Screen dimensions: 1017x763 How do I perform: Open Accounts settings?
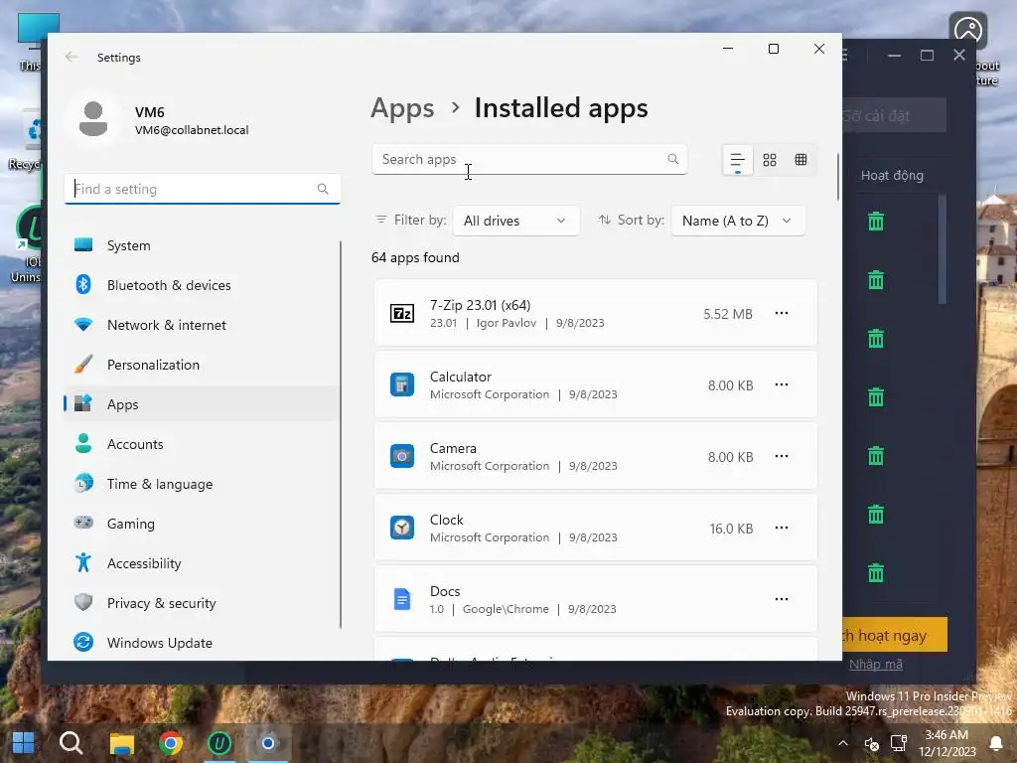point(201,444)
